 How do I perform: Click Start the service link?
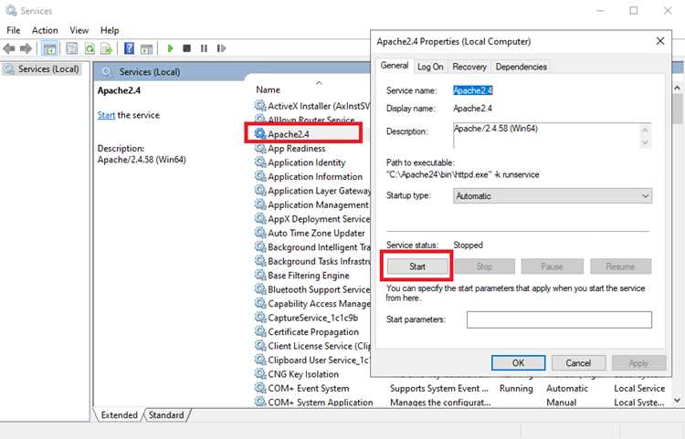click(x=106, y=115)
